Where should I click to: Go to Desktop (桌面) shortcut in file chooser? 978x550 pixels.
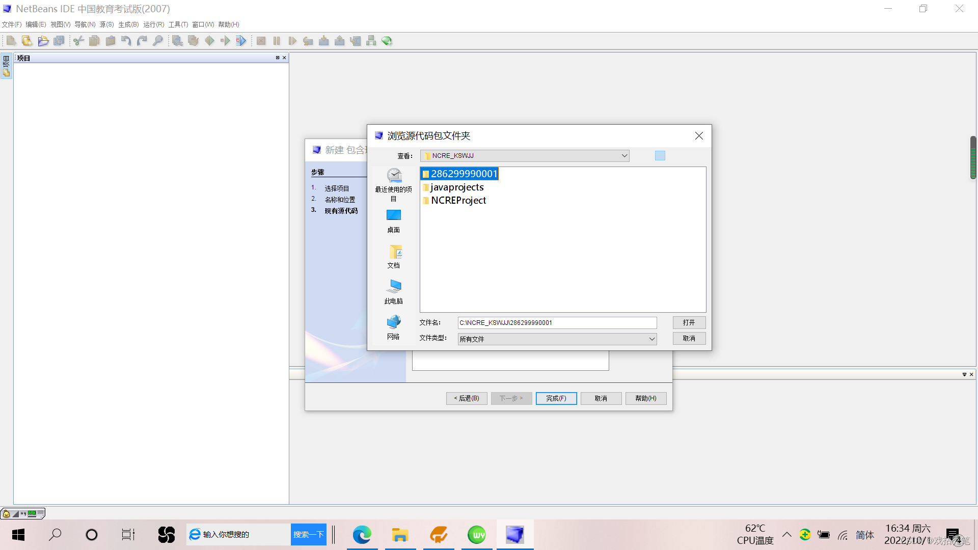coord(393,221)
